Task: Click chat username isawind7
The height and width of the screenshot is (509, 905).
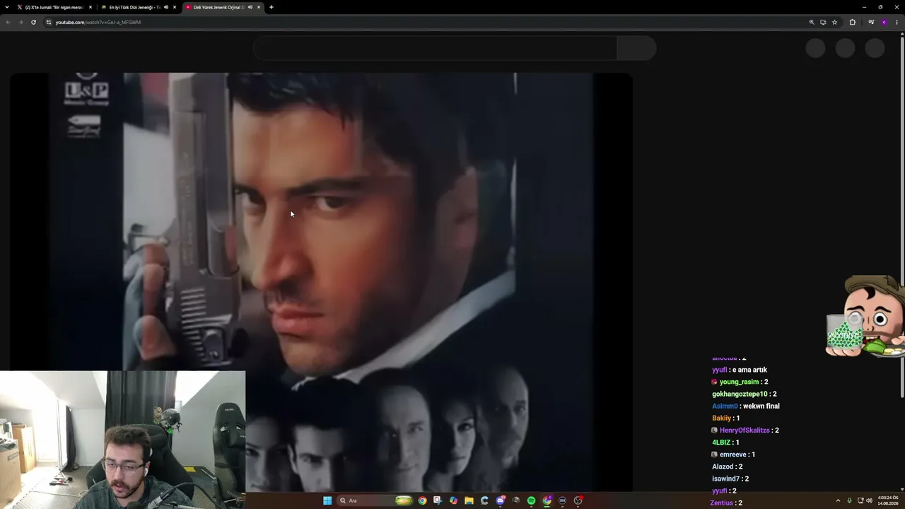Action: 725,479
